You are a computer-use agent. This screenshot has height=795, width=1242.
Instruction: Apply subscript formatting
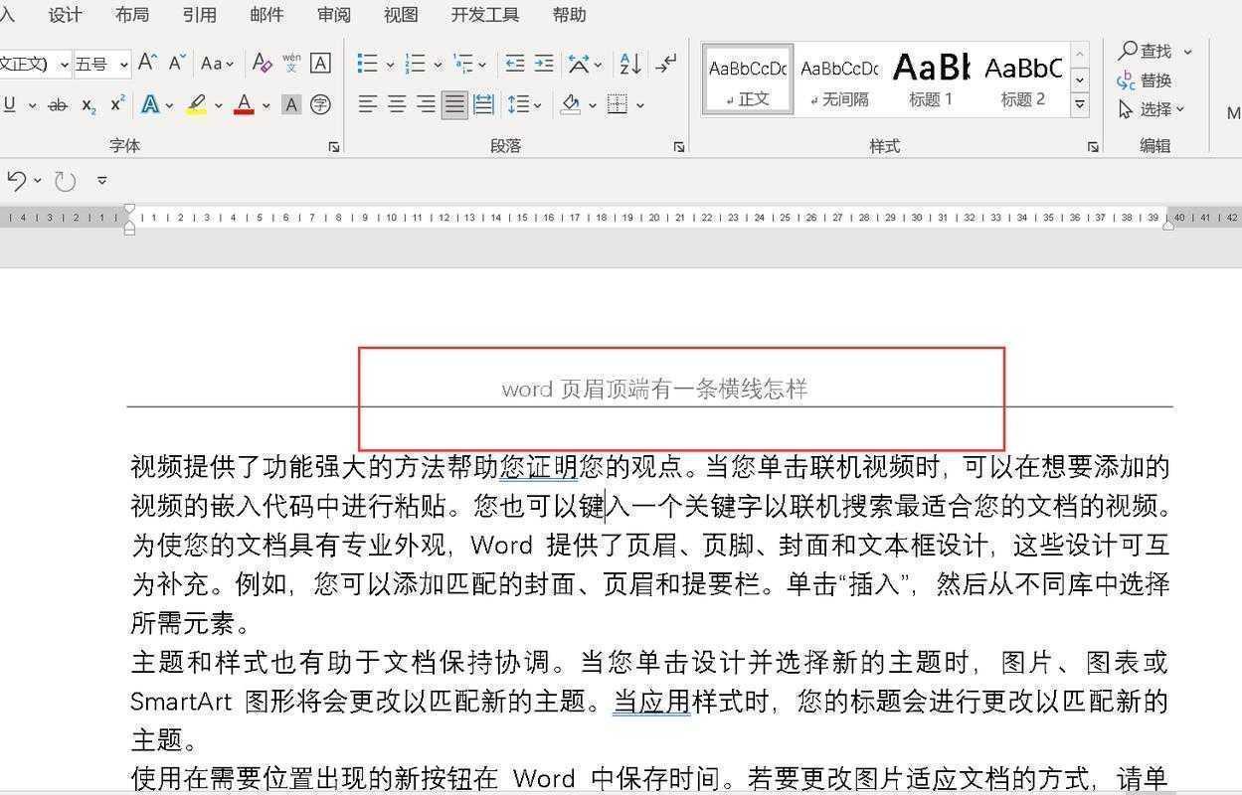(x=88, y=104)
